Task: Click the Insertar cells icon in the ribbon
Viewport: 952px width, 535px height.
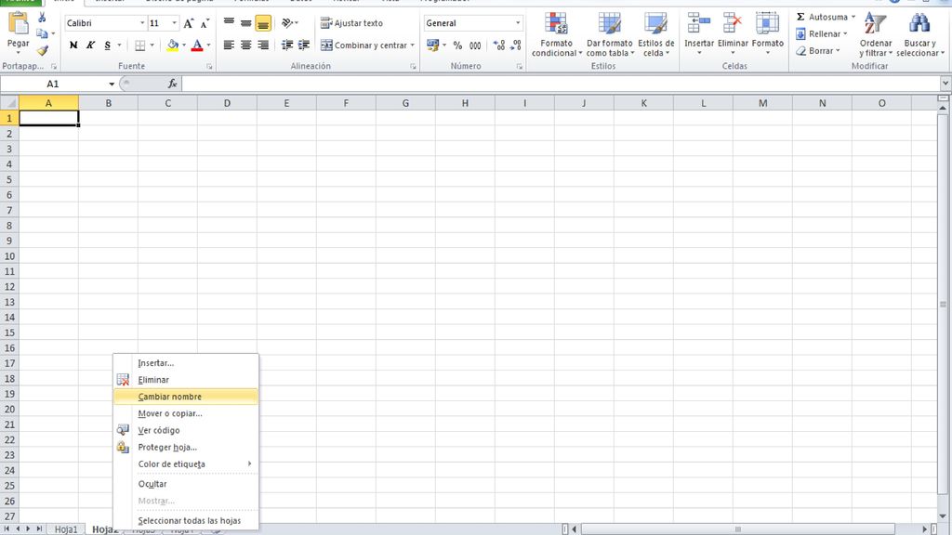Action: 699,24
